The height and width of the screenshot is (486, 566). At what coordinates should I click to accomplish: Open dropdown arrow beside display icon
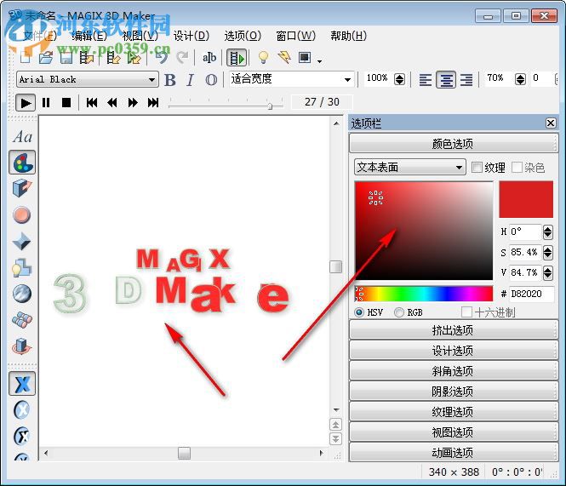(x=319, y=61)
